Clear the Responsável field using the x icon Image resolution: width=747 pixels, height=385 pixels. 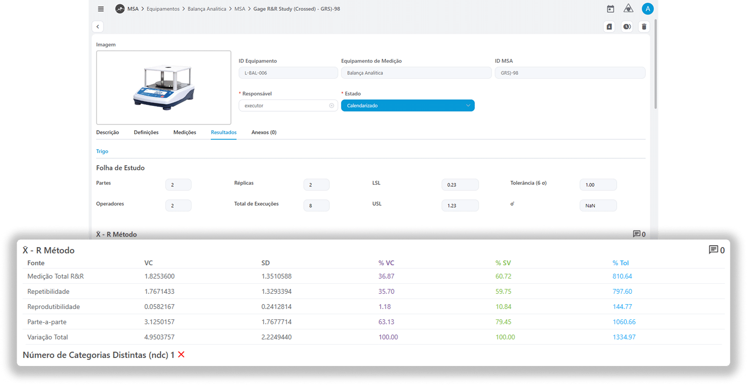[332, 106]
